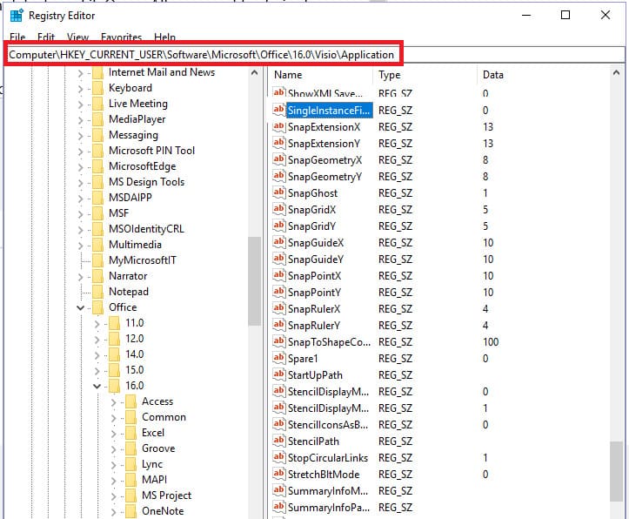Expand the Multimedia key
The width and height of the screenshot is (629, 519).
81,246
